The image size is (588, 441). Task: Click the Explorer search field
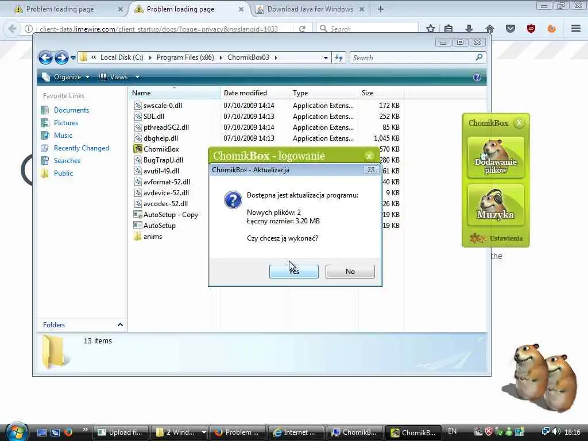412,58
